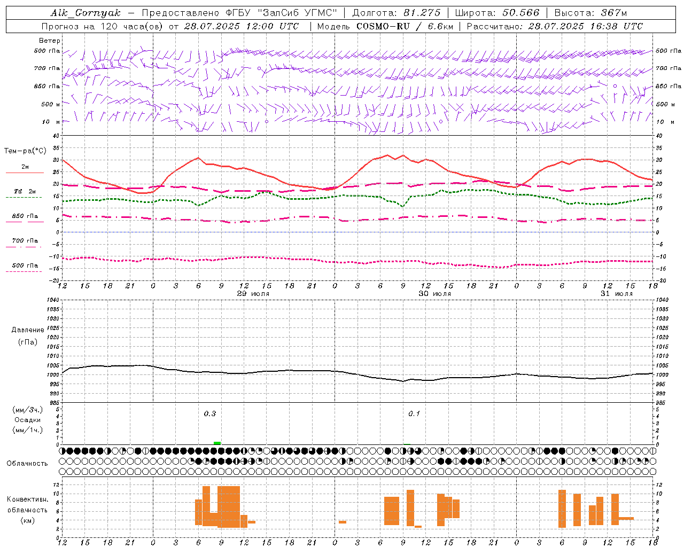The image size is (684, 547).
Task: Click the 500 м wind level label on left
Action: (x=50, y=104)
